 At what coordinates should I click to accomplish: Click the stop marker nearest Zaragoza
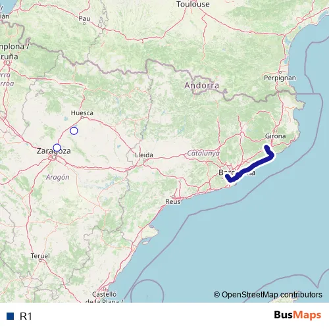(57, 147)
